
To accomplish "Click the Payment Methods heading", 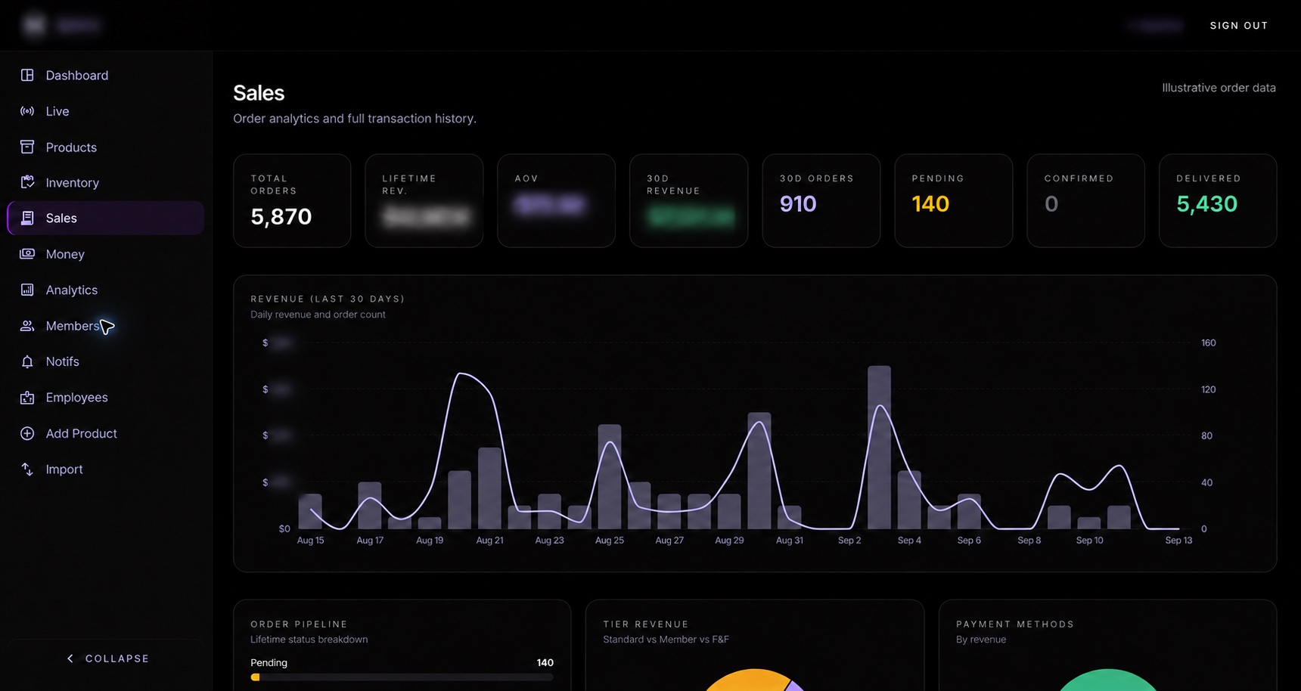I will click(x=1015, y=624).
